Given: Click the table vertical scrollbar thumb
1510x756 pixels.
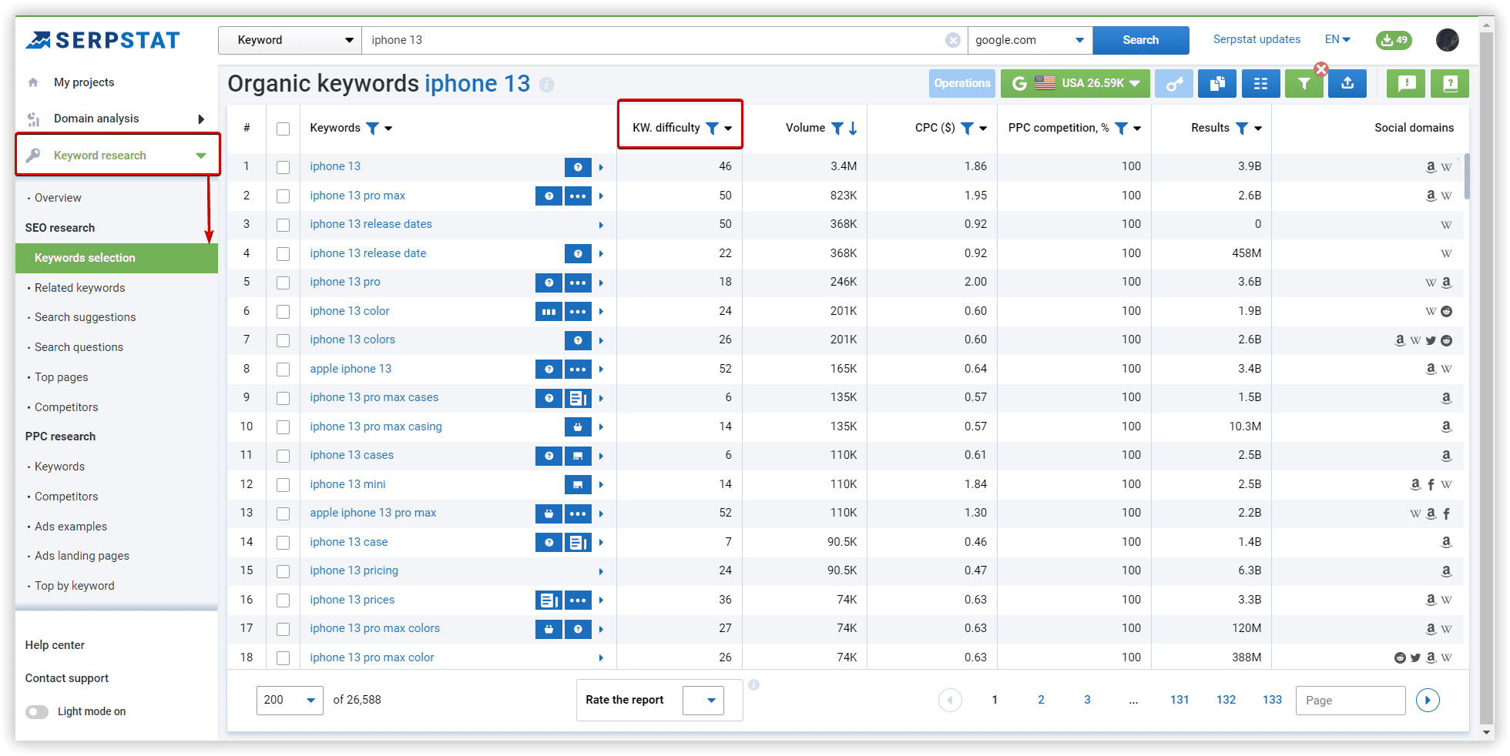Looking at the screenshot, I should point(1467,176).
